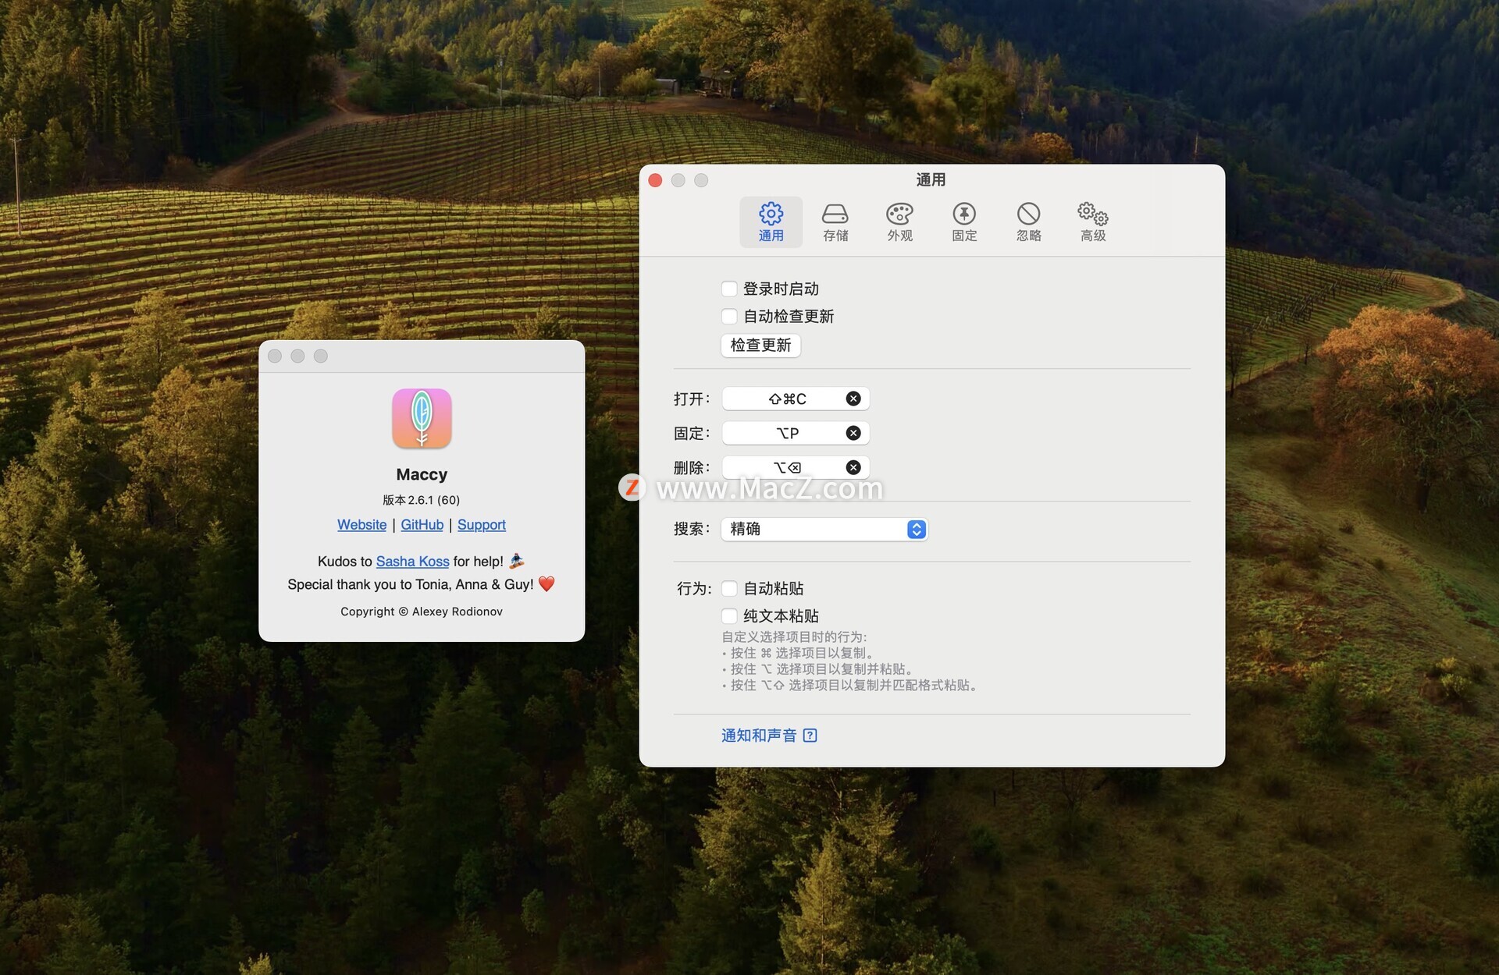1499x975 pixels.
Task: Follow the Sasha Koss link
Action: point(412,562)
